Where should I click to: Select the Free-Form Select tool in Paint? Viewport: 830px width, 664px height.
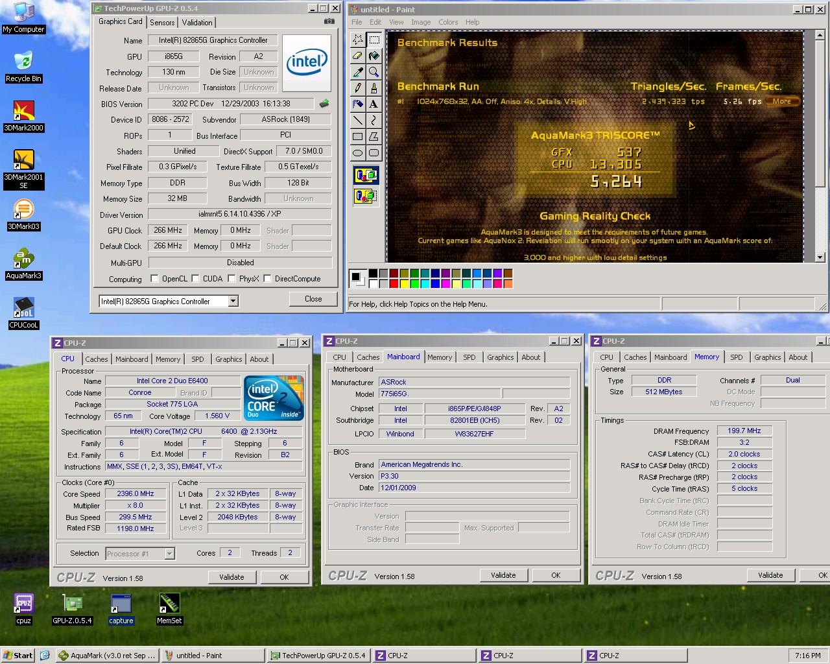point(358,40)
